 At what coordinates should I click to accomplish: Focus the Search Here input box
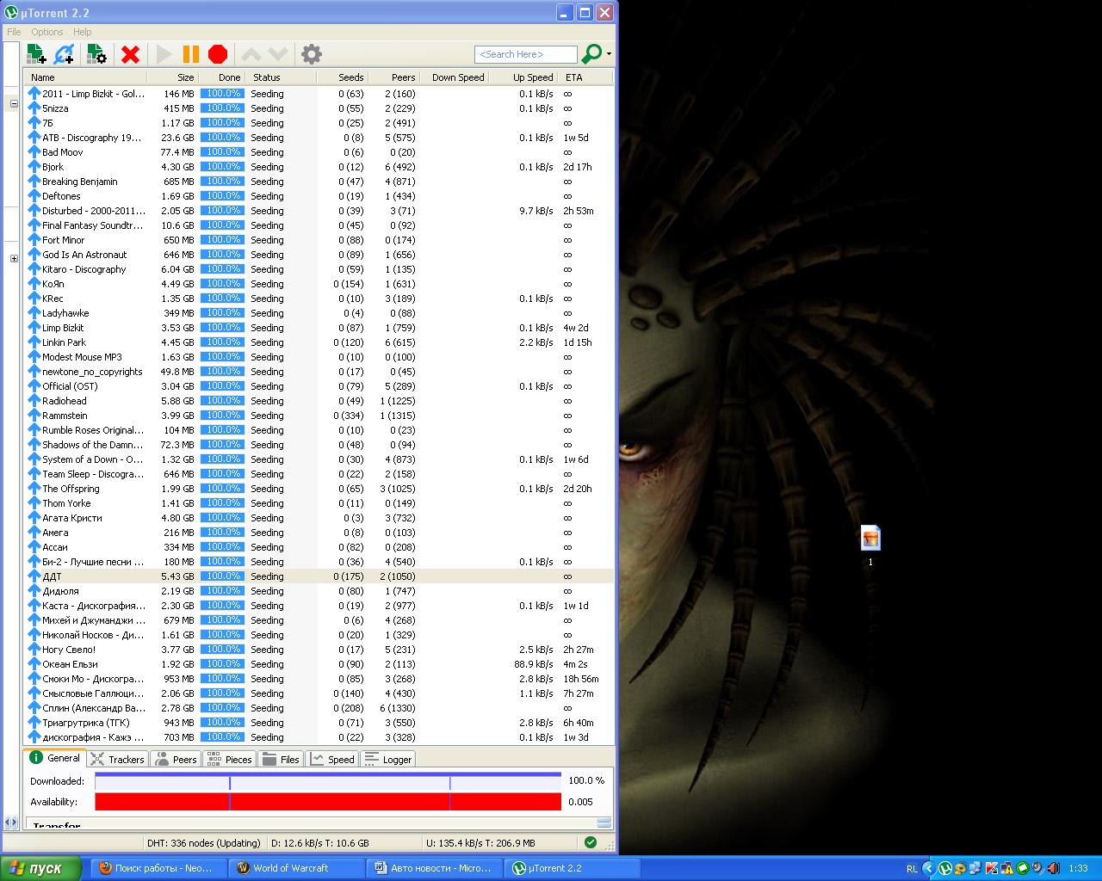[x=525, y=54]
